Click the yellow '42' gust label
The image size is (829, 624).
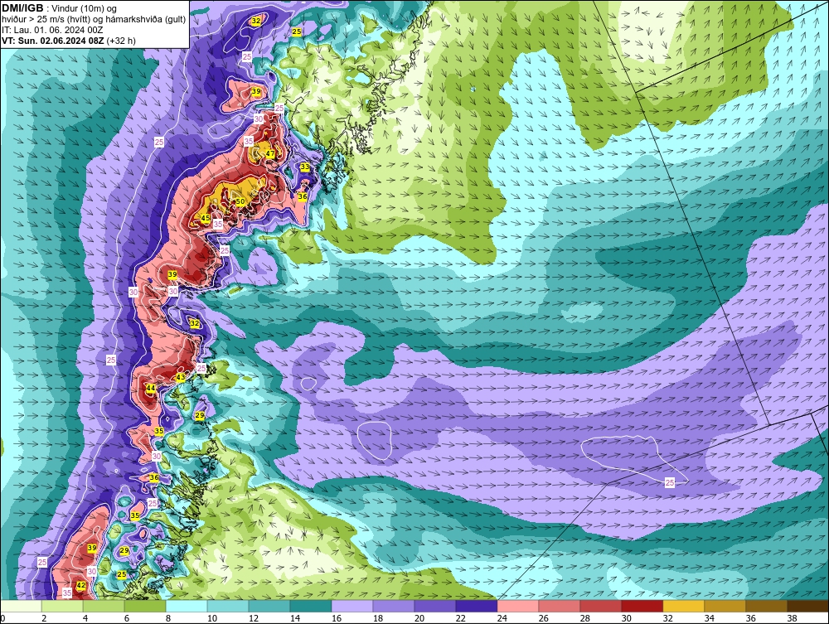tap(81, 585)
